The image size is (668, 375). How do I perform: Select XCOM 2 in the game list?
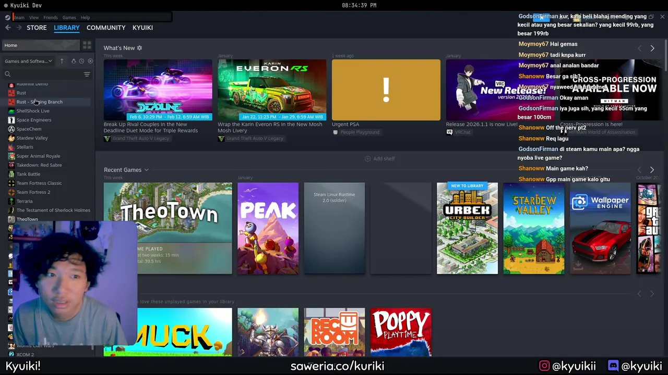[x=25, y=355]
